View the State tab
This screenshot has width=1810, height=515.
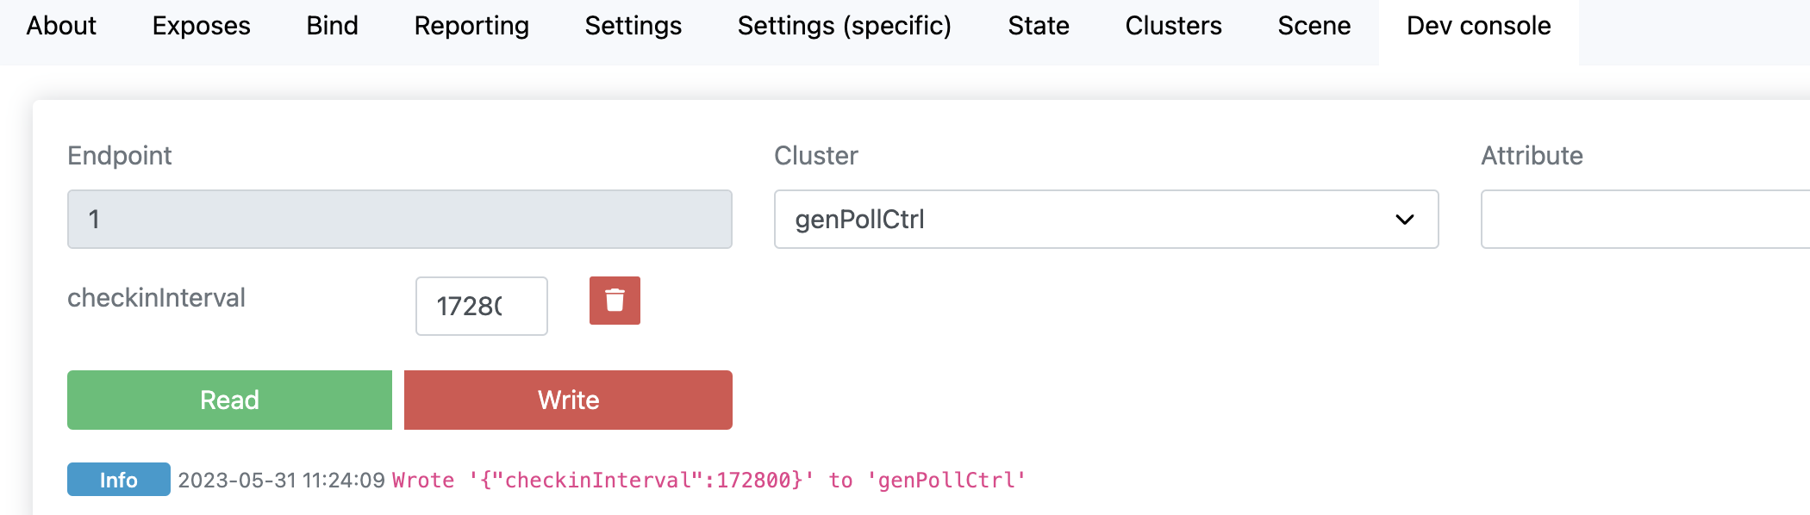(x=1039, y=26)
